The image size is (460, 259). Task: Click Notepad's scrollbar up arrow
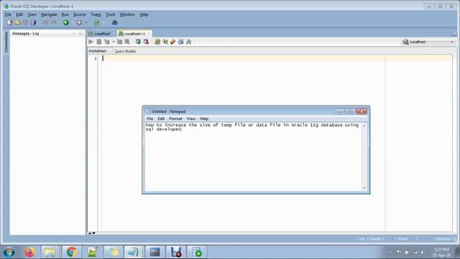pyautogui.click(x=364, y=126)
